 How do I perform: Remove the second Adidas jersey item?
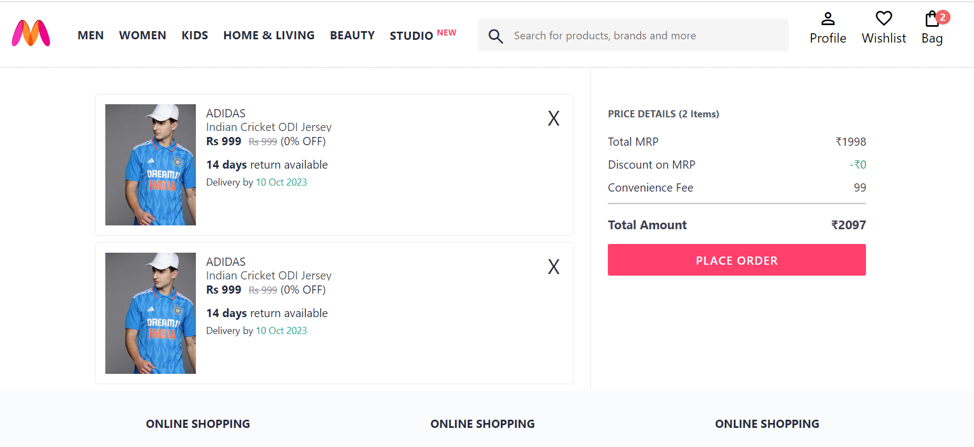[x=553, y=267]
